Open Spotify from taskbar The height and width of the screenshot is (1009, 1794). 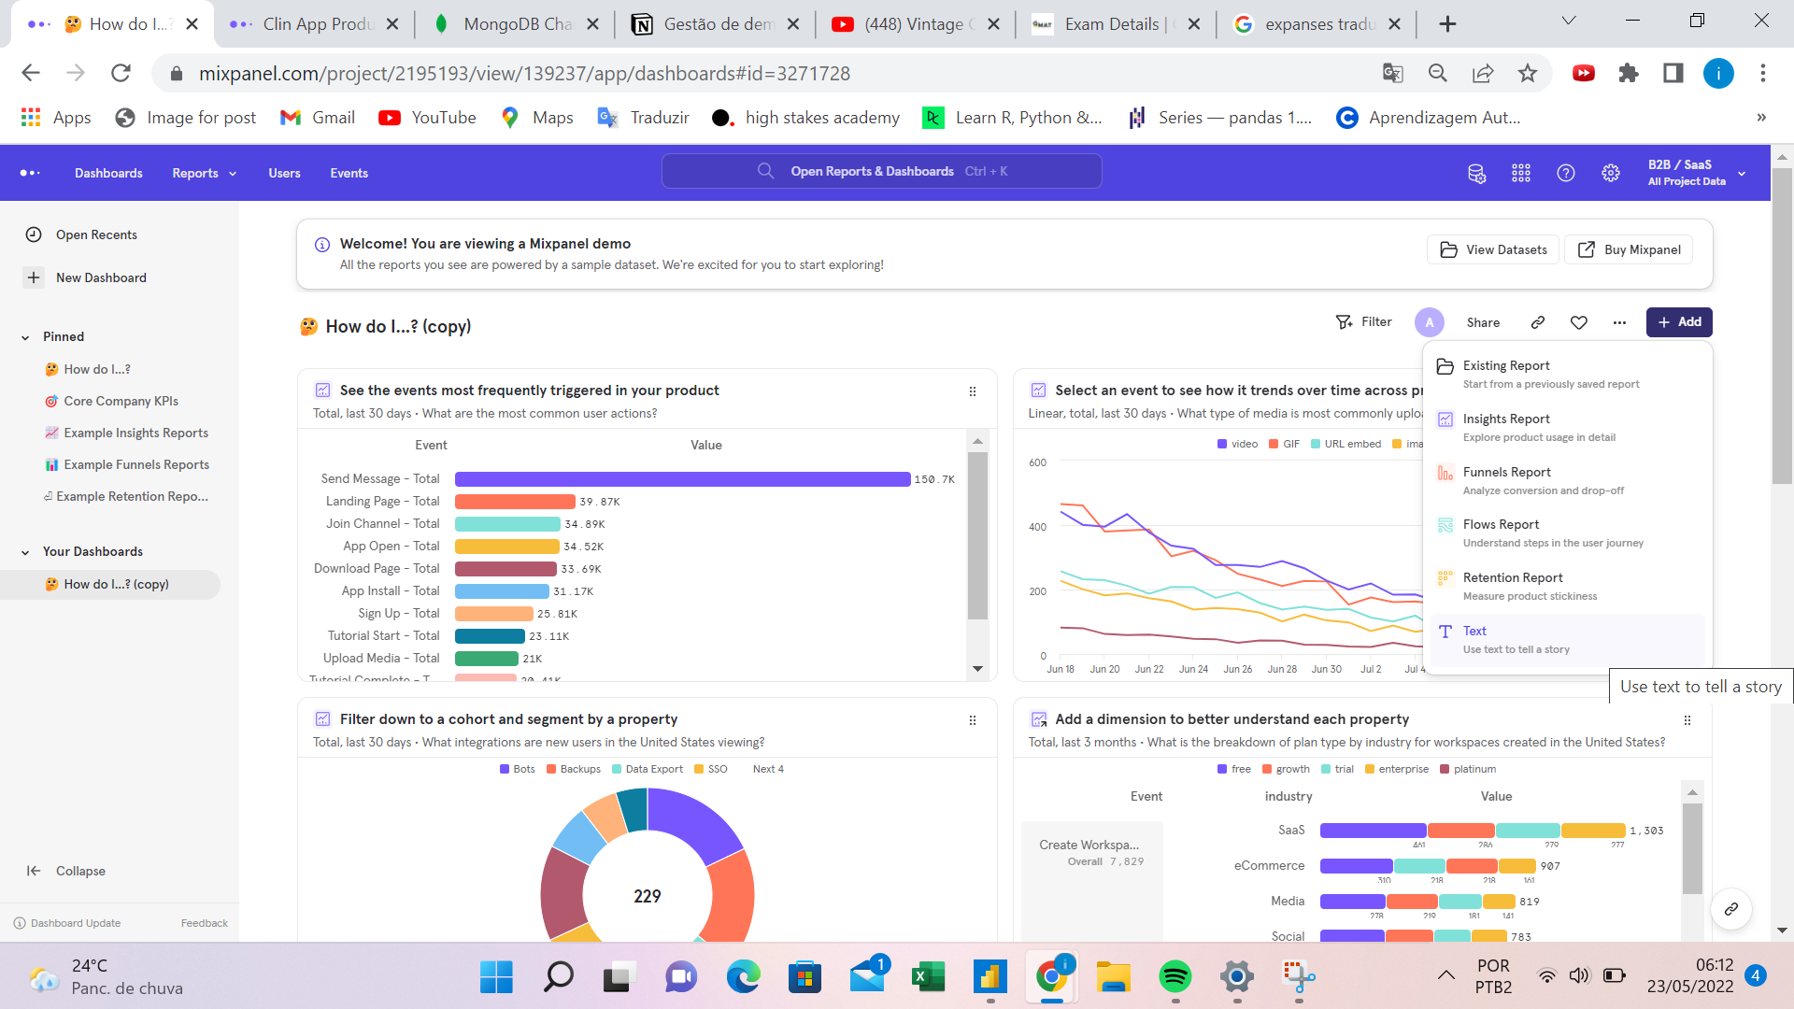point(1175,977)
